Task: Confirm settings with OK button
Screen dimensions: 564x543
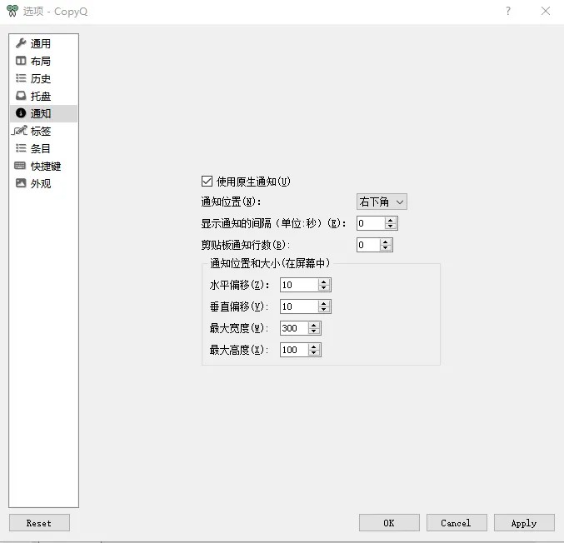Action: 389,523
